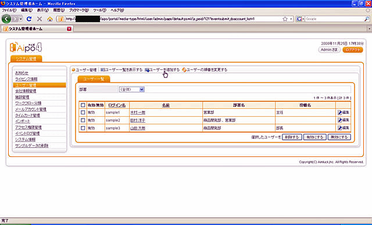Open 施設管理 in the sidebar
Image resolution: width=372 pixels, height=225 pixels.
click(x=22, y=97)
